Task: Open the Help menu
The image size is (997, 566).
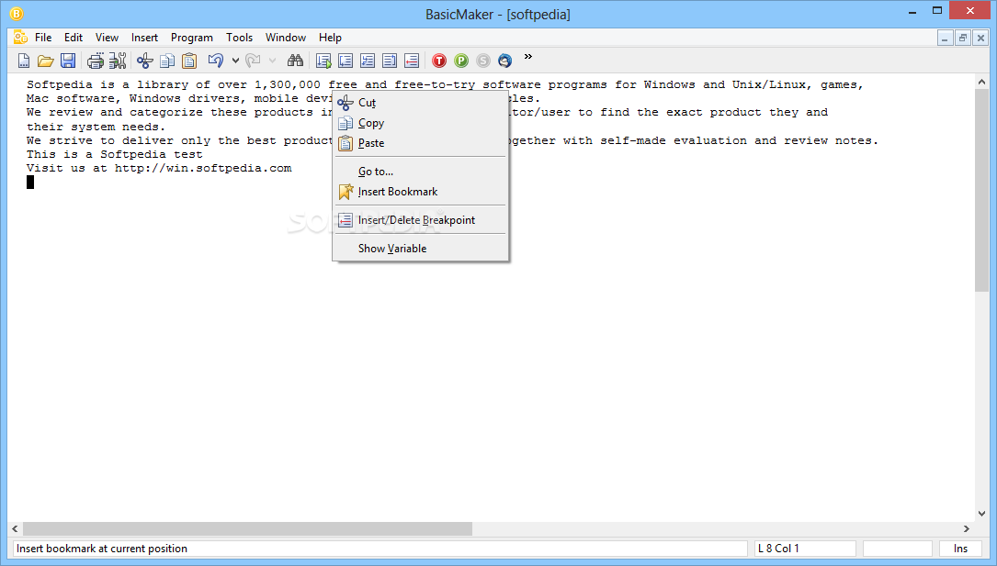Action: (x=330, y=38)
